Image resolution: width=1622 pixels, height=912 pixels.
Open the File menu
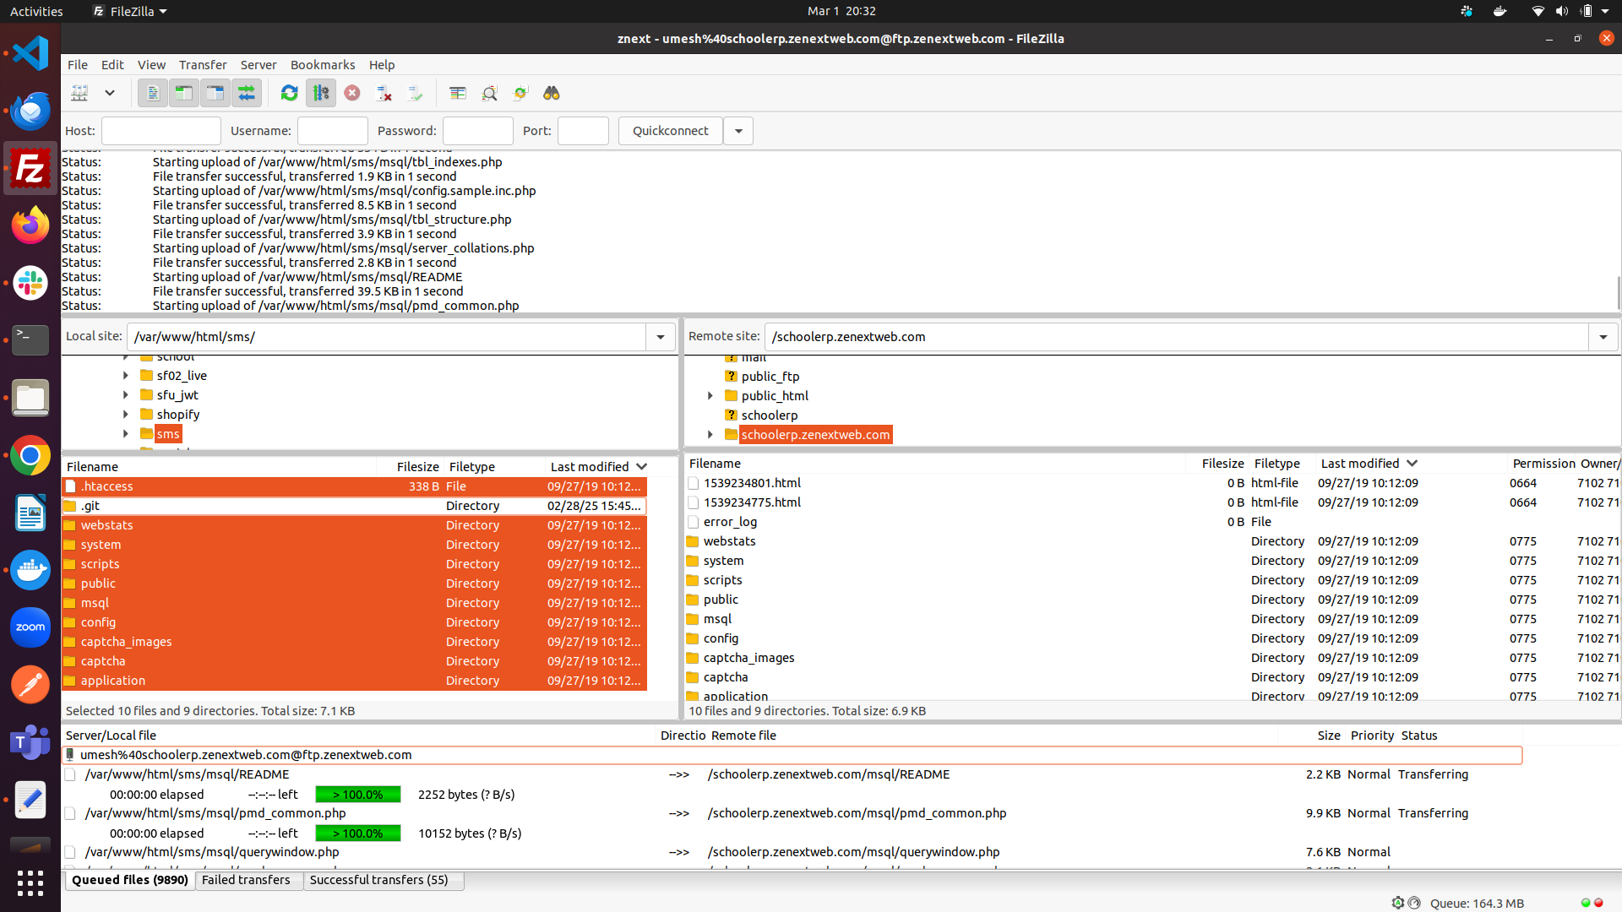point(78,65)
